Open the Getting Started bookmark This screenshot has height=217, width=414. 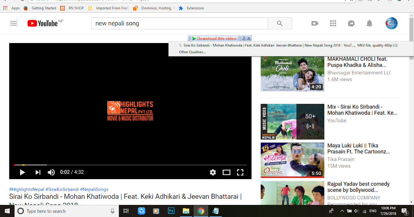point(40,8)
